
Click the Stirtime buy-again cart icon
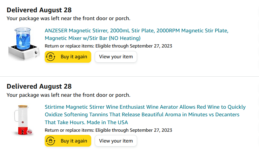[51, 141]
